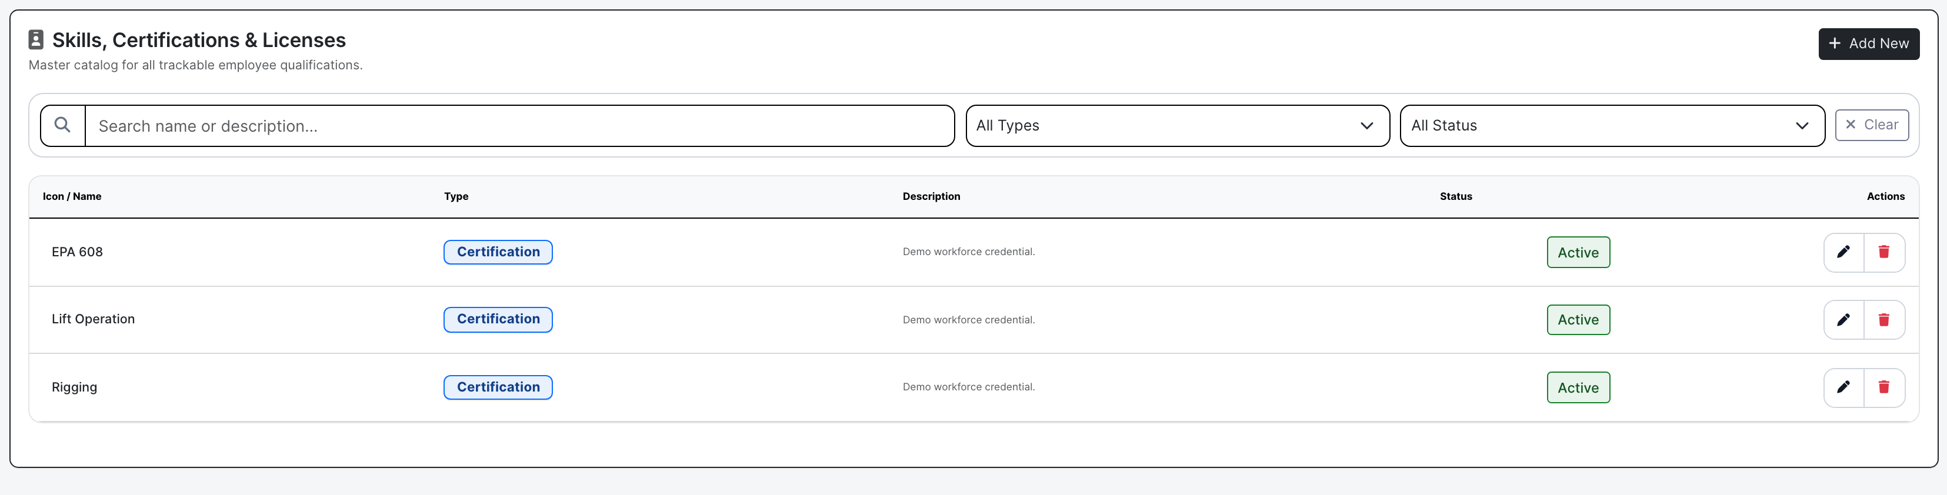Click the Skills, Certifications & Licenses heading
1947x495 pixels.
(199, 40)
